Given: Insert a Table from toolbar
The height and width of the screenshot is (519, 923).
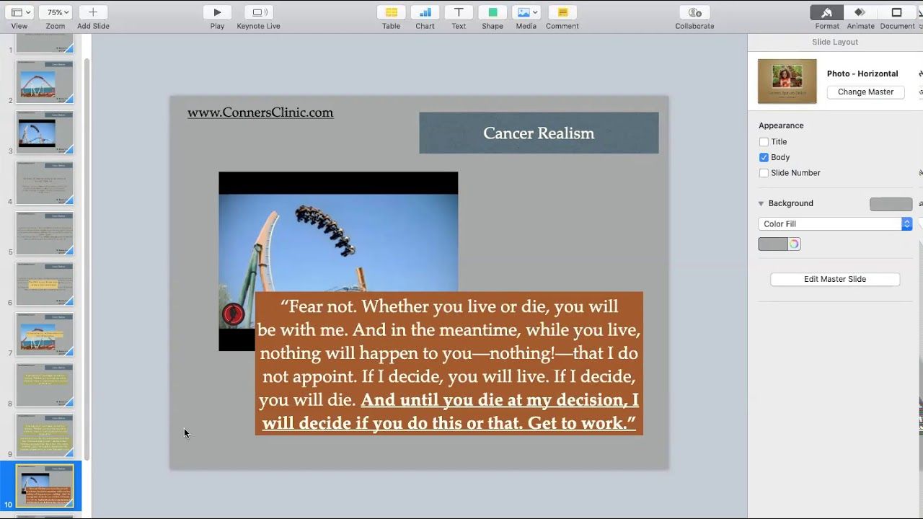Looking at the screenshot, I should pyautogui.click(x=391, y=12).
